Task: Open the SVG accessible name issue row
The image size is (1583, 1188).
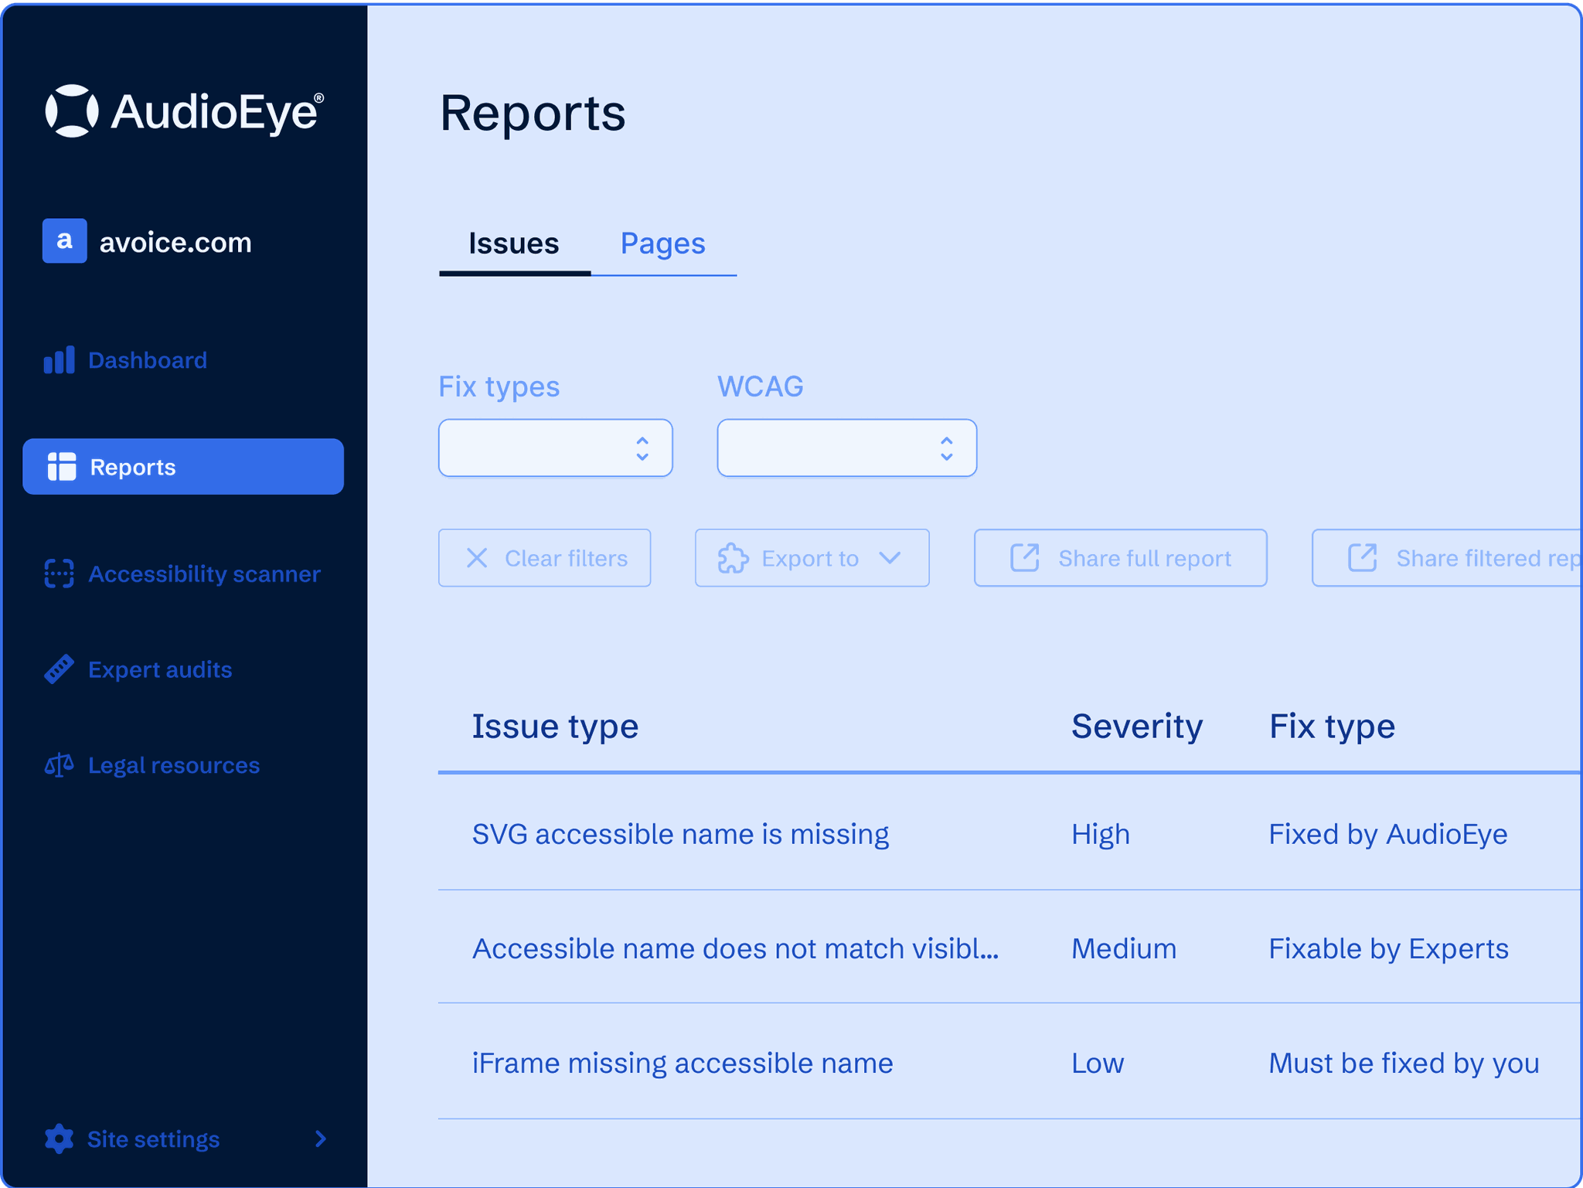Action: (680, 833)
